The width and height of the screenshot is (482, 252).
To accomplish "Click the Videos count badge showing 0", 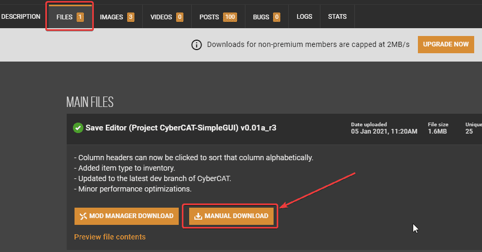I will (180, 17).
